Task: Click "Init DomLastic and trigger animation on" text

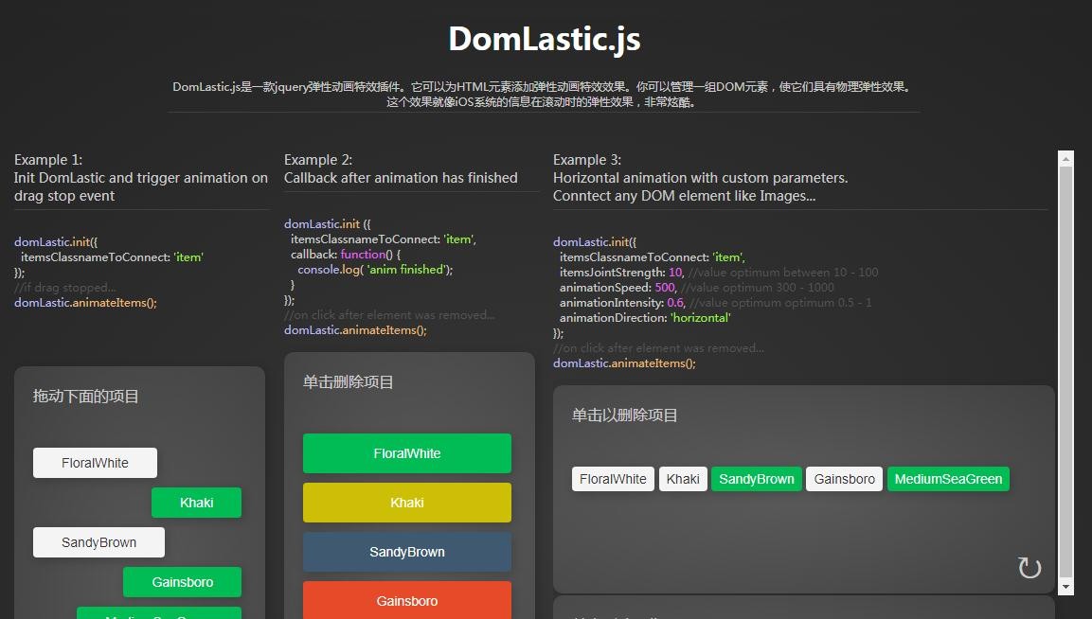Action: click(141, 178)
